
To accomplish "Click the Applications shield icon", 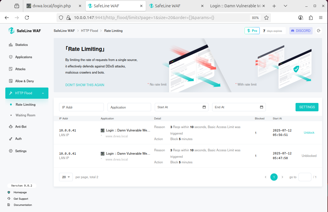I will (x=11, y=57).
